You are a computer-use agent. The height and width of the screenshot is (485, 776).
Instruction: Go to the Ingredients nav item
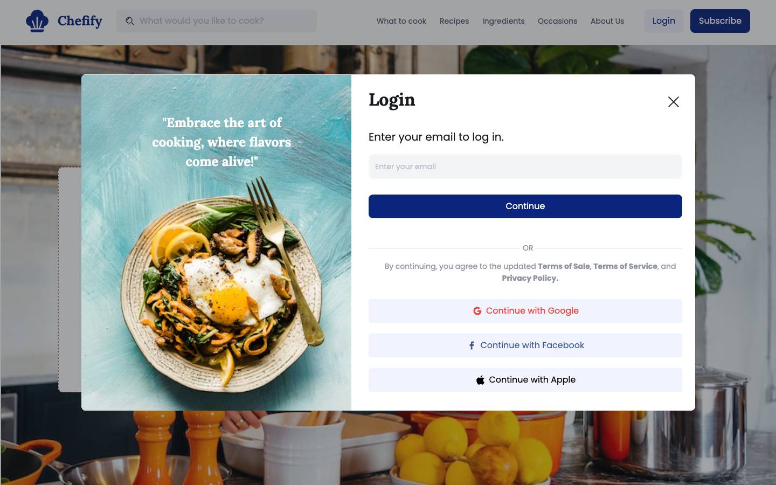(503, 21)
